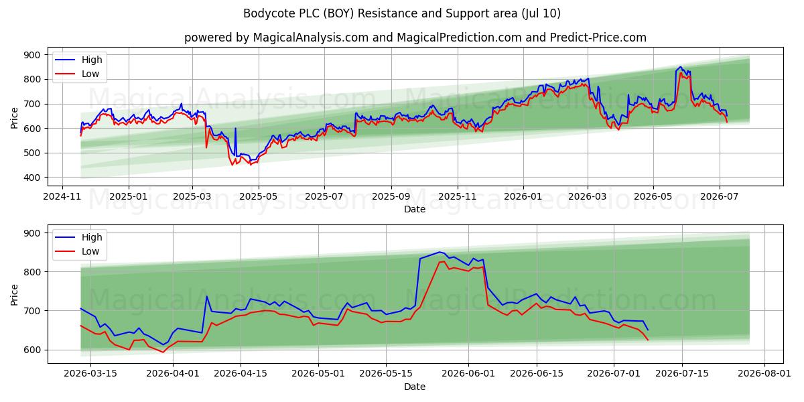Click the "2026-04-15" tick label on bottom chart
This screenshot has height=402, width=804.
(241, 374)
